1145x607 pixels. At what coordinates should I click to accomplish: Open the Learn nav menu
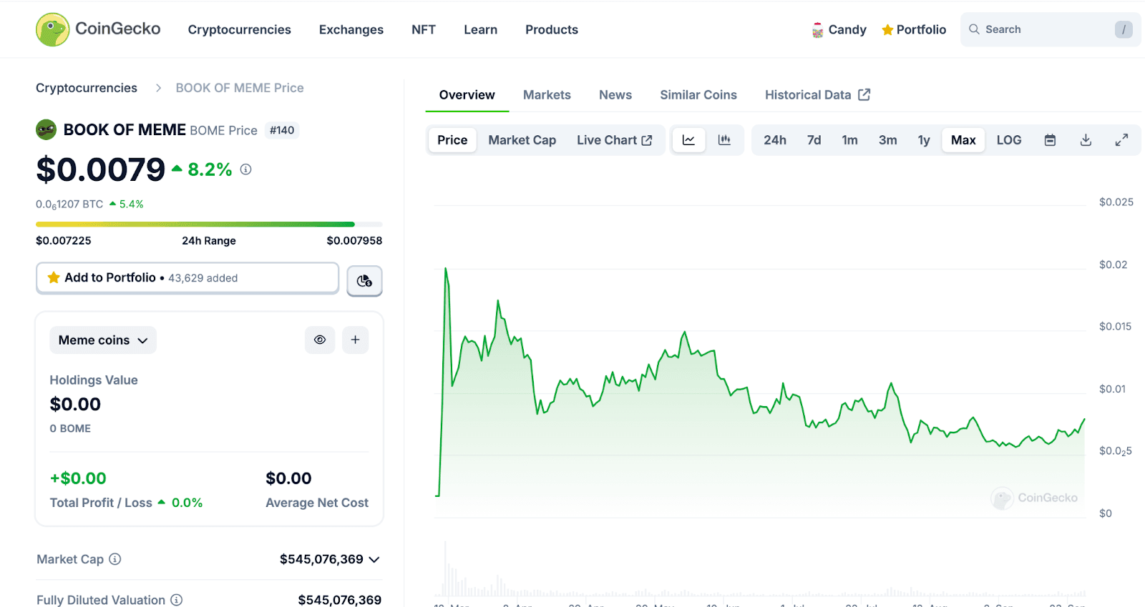[x=480, y=29]
